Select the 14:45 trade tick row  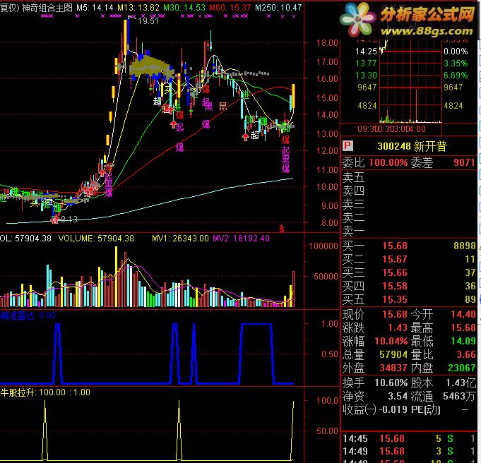pyautogui.click(x=409, y=439)
